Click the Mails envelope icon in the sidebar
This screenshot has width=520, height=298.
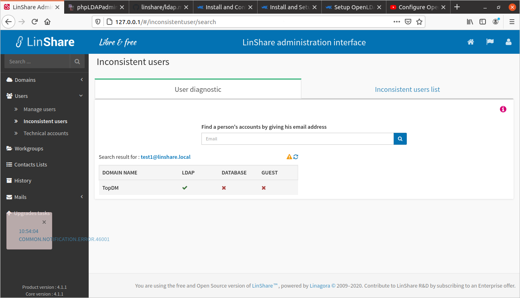pyautogui.click(x=9, y=197)
